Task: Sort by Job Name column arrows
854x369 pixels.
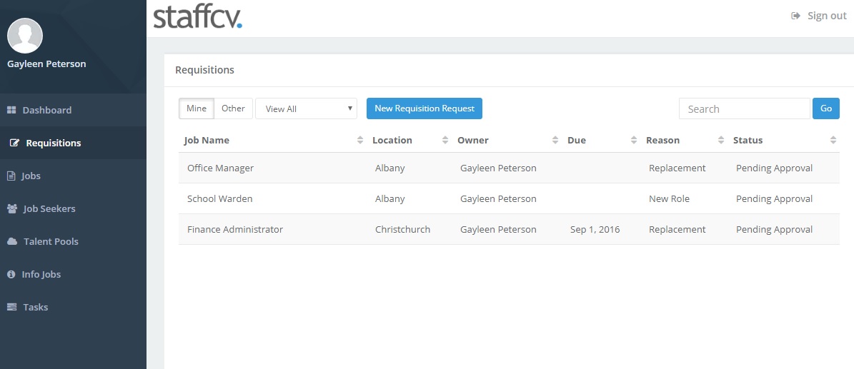Action: coord(360,141)
